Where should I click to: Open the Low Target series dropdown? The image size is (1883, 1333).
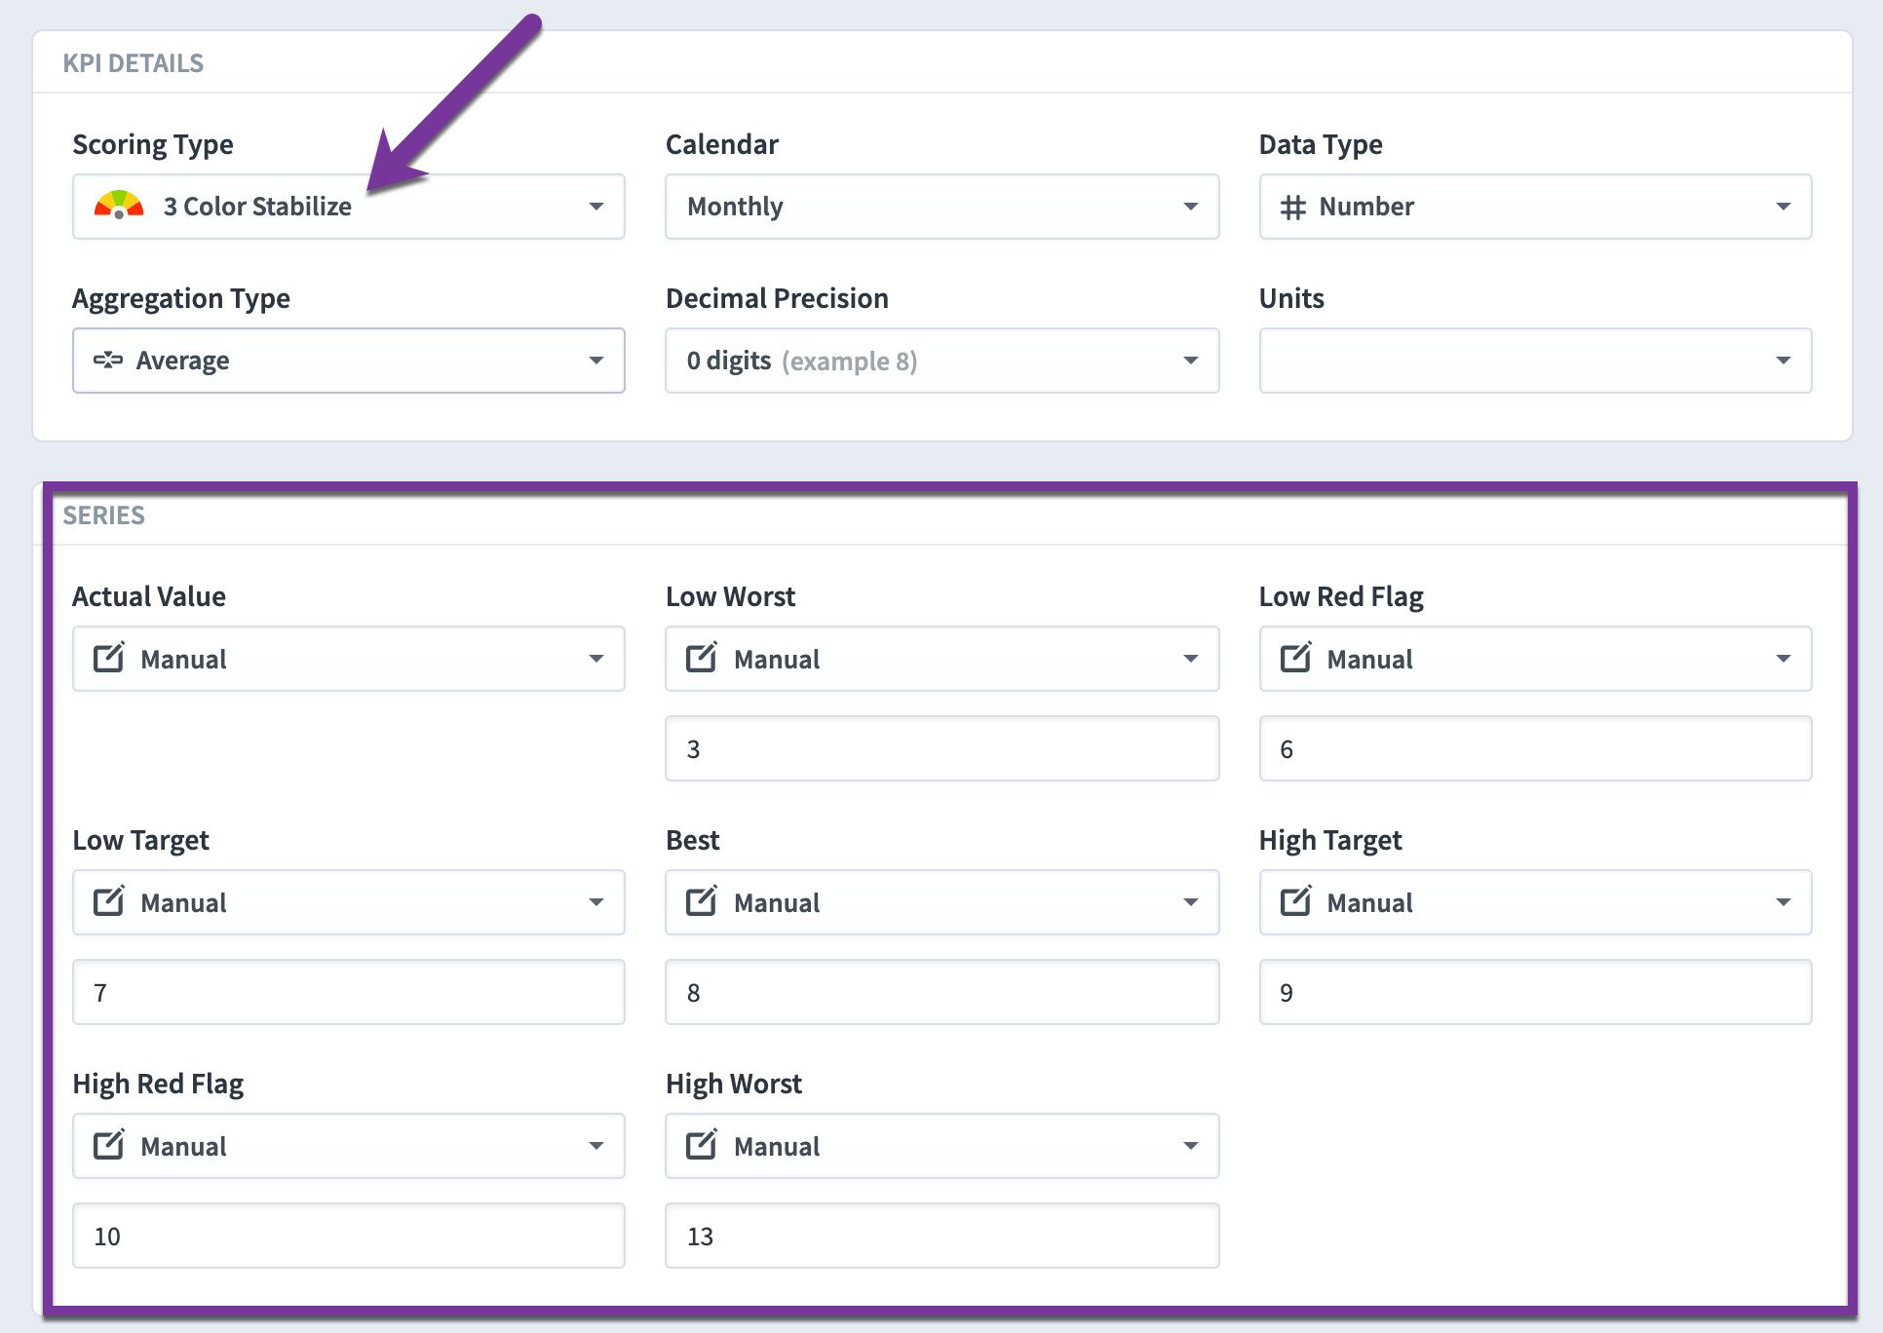point(349,902)
